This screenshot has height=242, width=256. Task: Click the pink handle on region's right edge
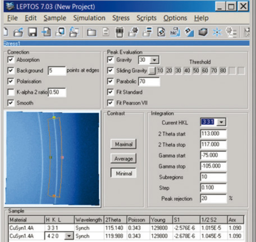click(x=62, y=157)
